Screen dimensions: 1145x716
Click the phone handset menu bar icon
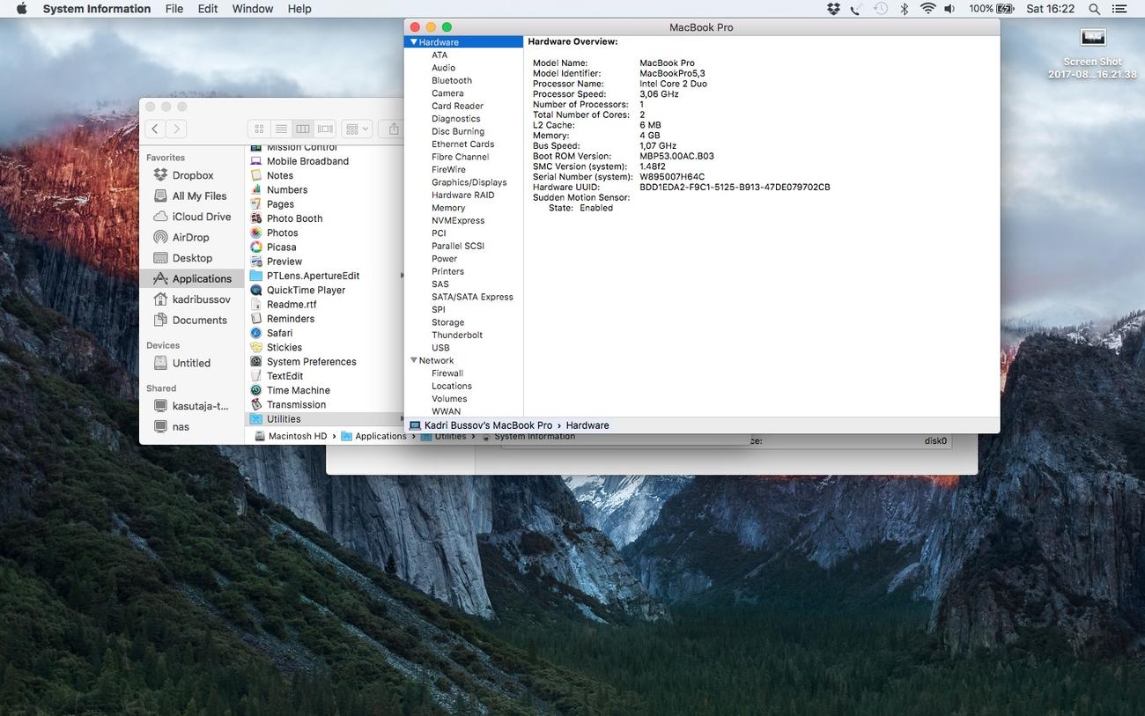click(856, 9)
